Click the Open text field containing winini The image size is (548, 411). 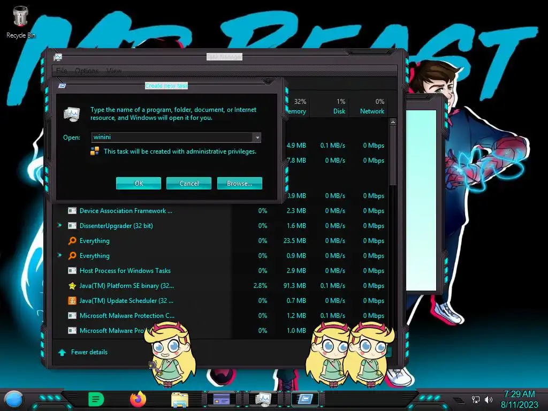click(172, 138)
